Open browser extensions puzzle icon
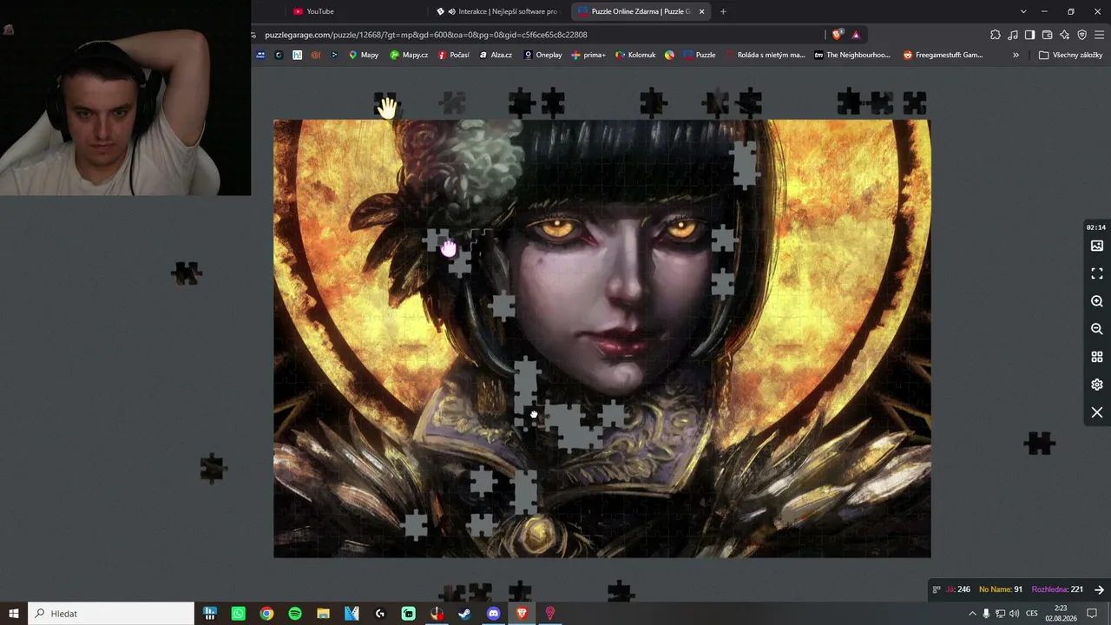 (996, 35)
